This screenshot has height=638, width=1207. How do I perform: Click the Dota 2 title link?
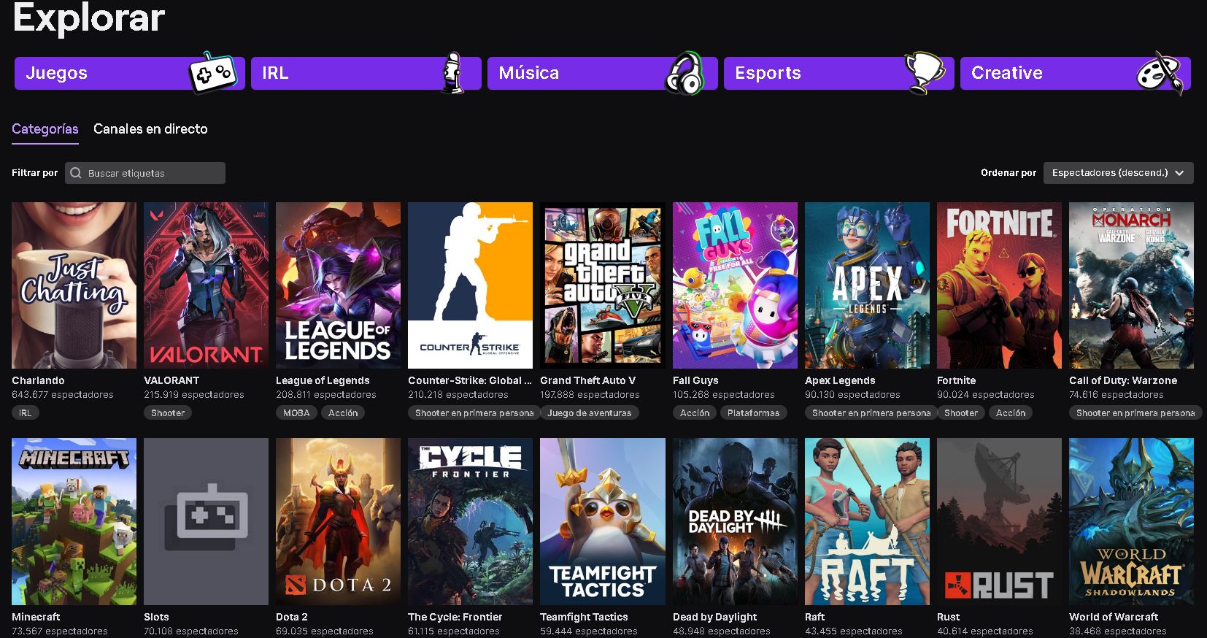pyautogui.click(x=292, y=617)
